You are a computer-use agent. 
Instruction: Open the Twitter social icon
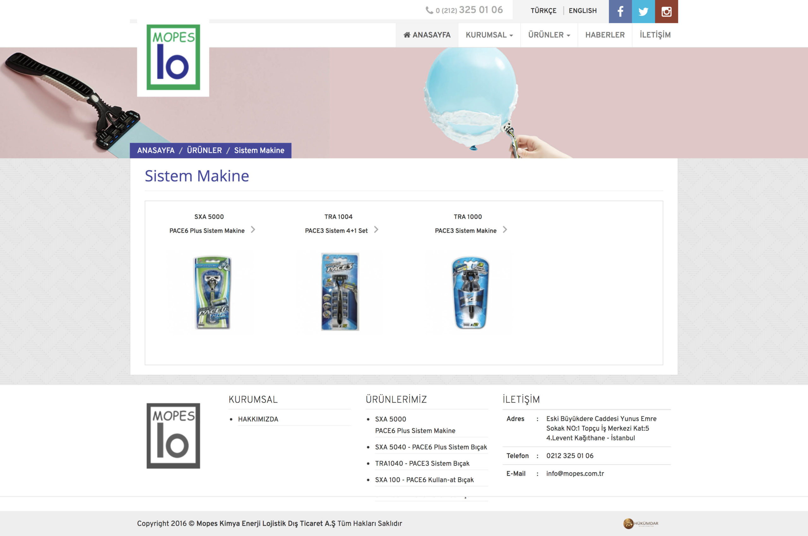643,11
